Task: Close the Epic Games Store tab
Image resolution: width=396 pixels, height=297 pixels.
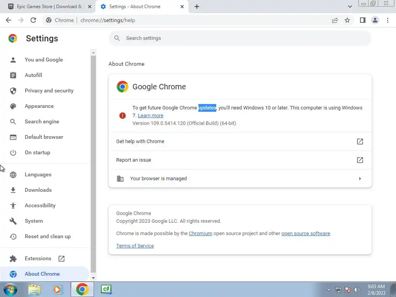Action: coord(90,7)
